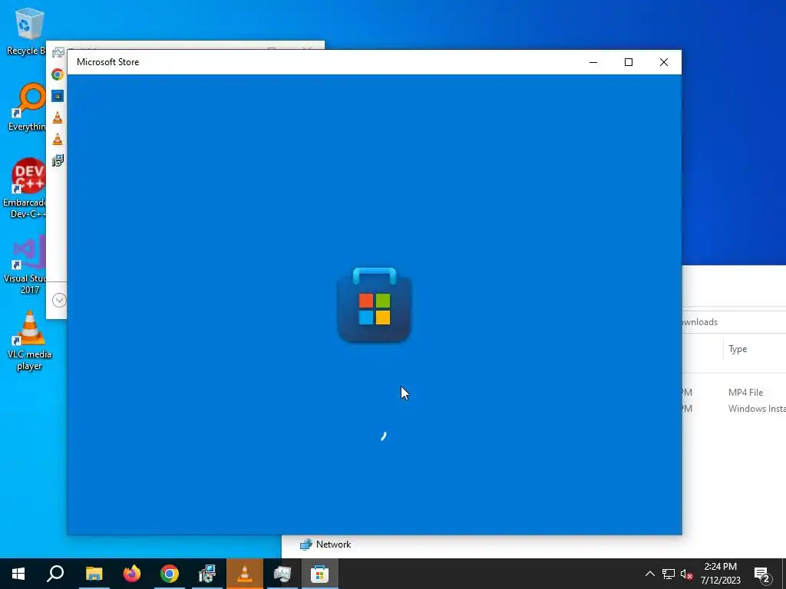Viewport: 786px width, 589px height.
Task: Minimize the Microsoft Store window
Action: tap(593, 62)
